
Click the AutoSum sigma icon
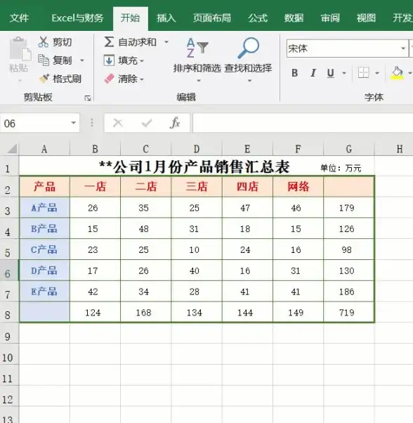[x=109, y=42]
